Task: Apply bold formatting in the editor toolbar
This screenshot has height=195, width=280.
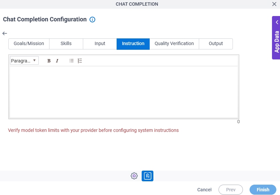Action: (x=49, y=61)
